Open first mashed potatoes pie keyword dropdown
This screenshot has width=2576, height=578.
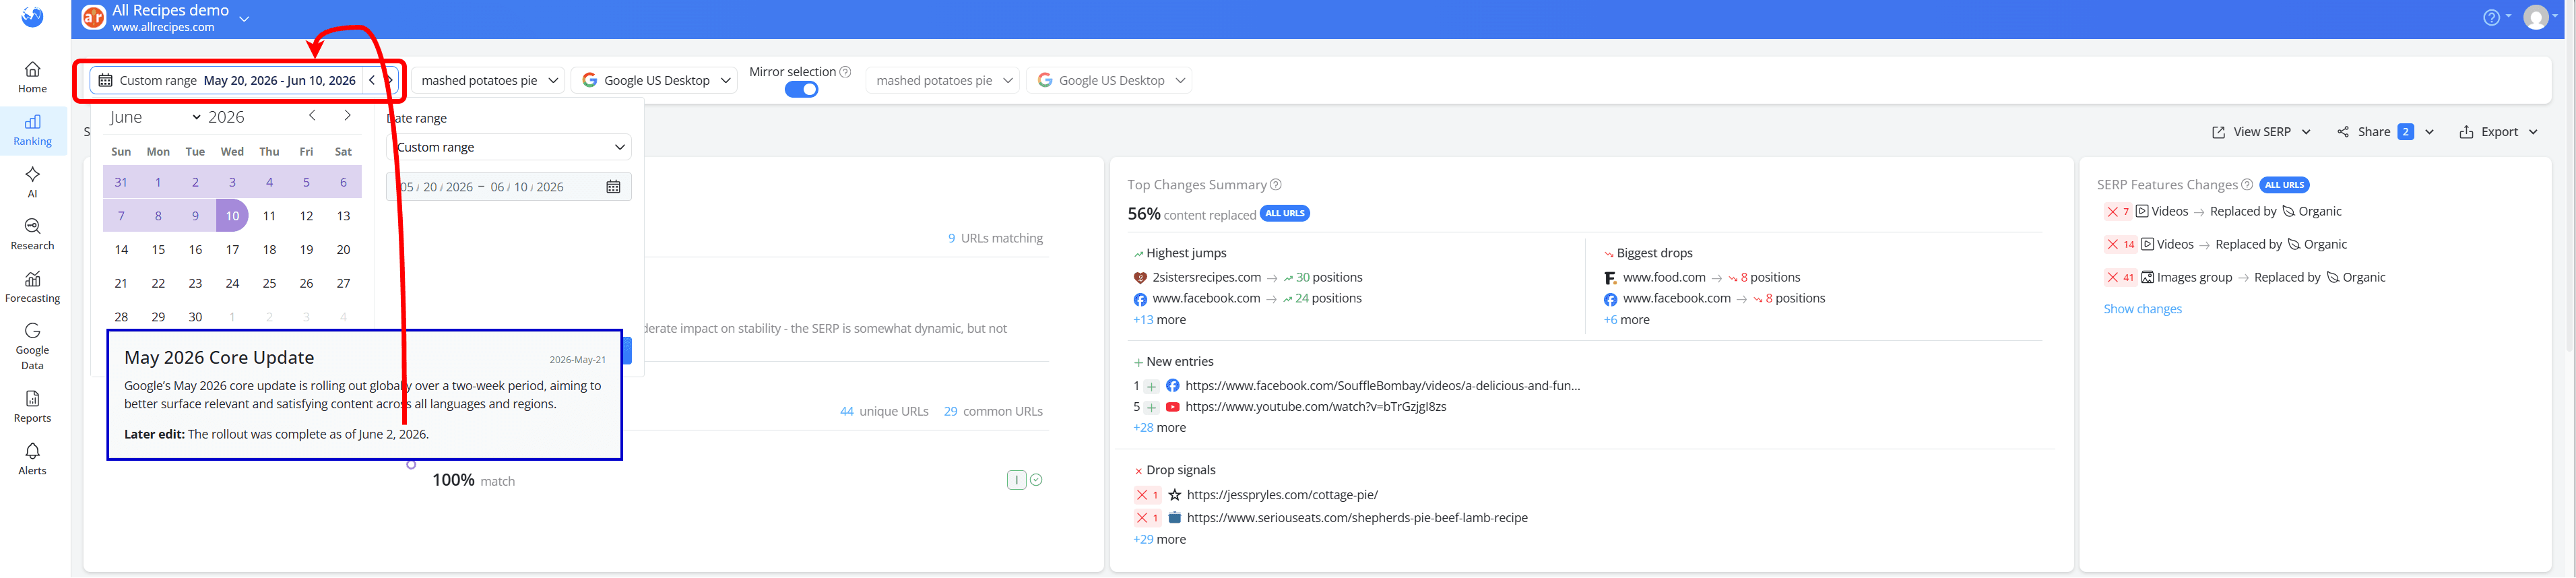click(488, 80)
